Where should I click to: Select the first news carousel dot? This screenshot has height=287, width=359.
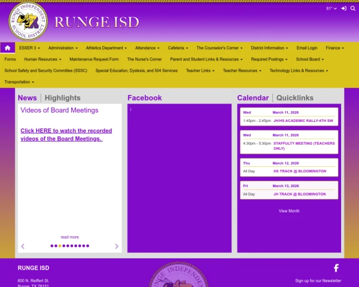52,246
